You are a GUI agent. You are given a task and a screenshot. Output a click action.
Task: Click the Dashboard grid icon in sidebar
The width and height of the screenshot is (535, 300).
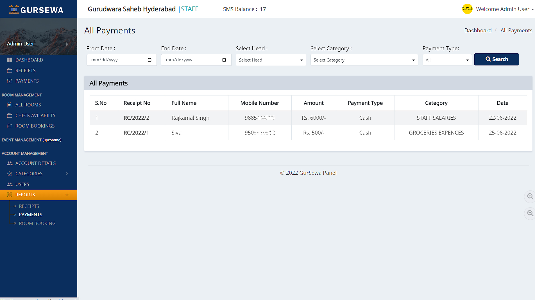point(10,60)
